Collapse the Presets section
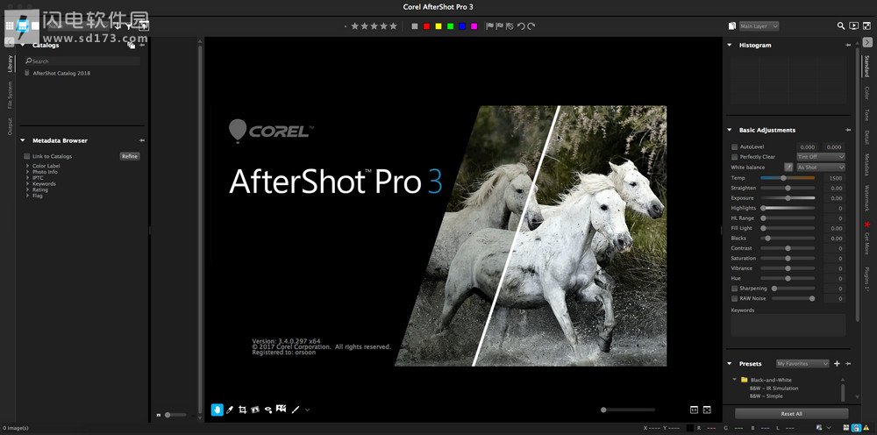The width and height of the screenshot is (877, 435). 730,363
